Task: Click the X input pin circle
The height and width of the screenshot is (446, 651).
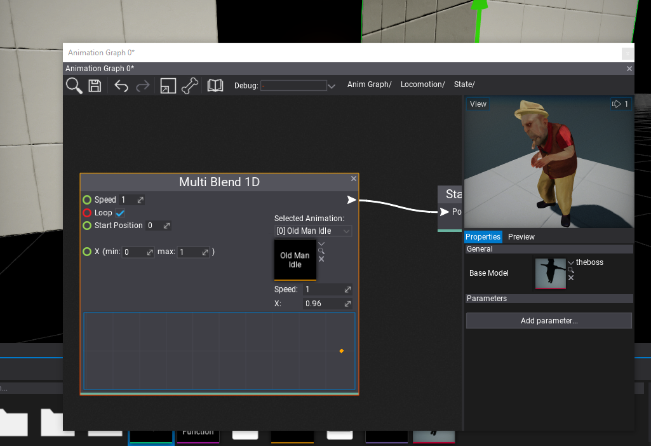Action: coord(87,252)
